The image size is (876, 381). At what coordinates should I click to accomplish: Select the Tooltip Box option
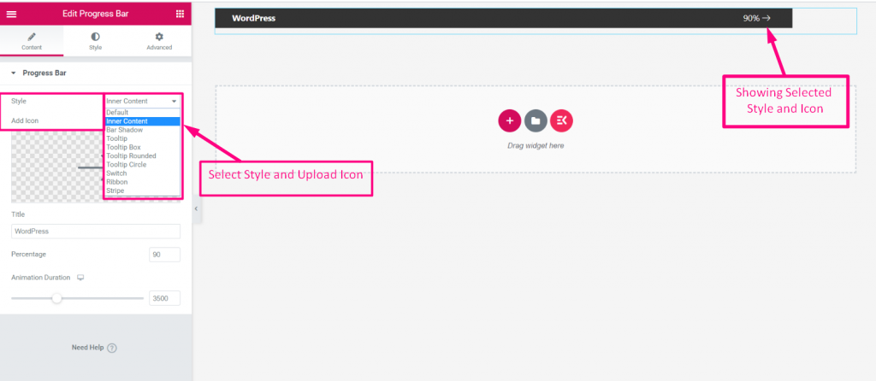point(142,147)
